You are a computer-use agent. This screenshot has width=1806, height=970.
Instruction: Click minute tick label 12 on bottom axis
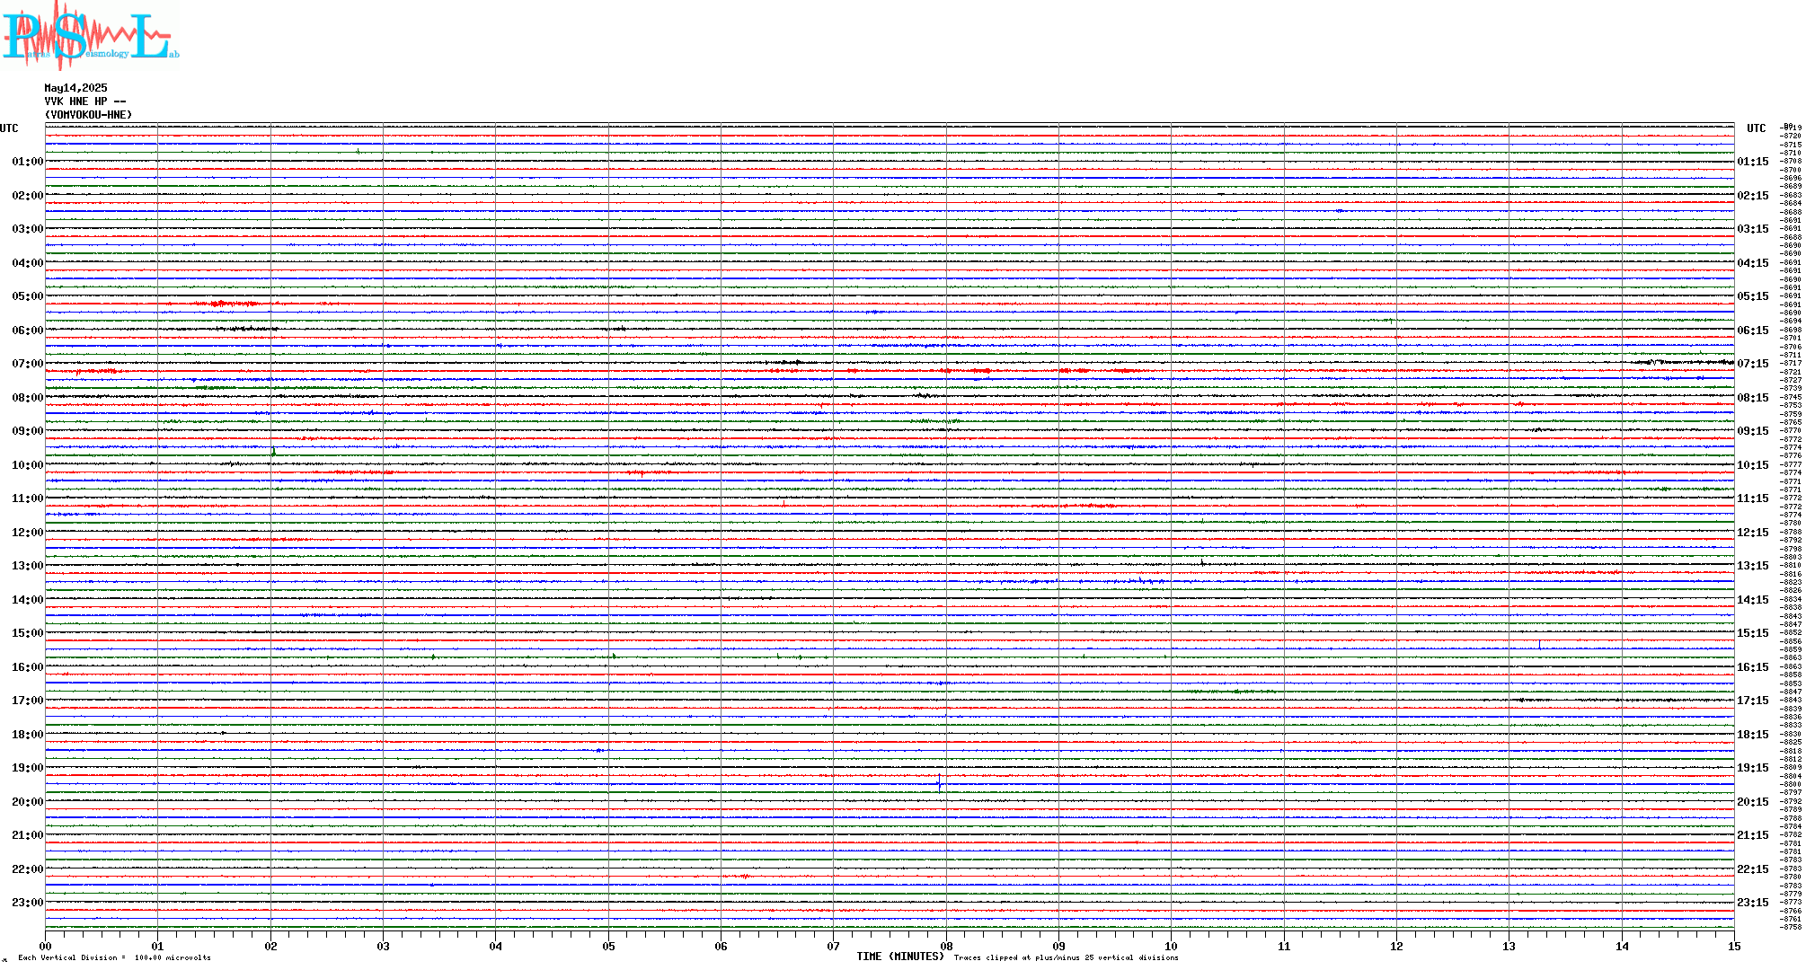(x=1396, y=946)
